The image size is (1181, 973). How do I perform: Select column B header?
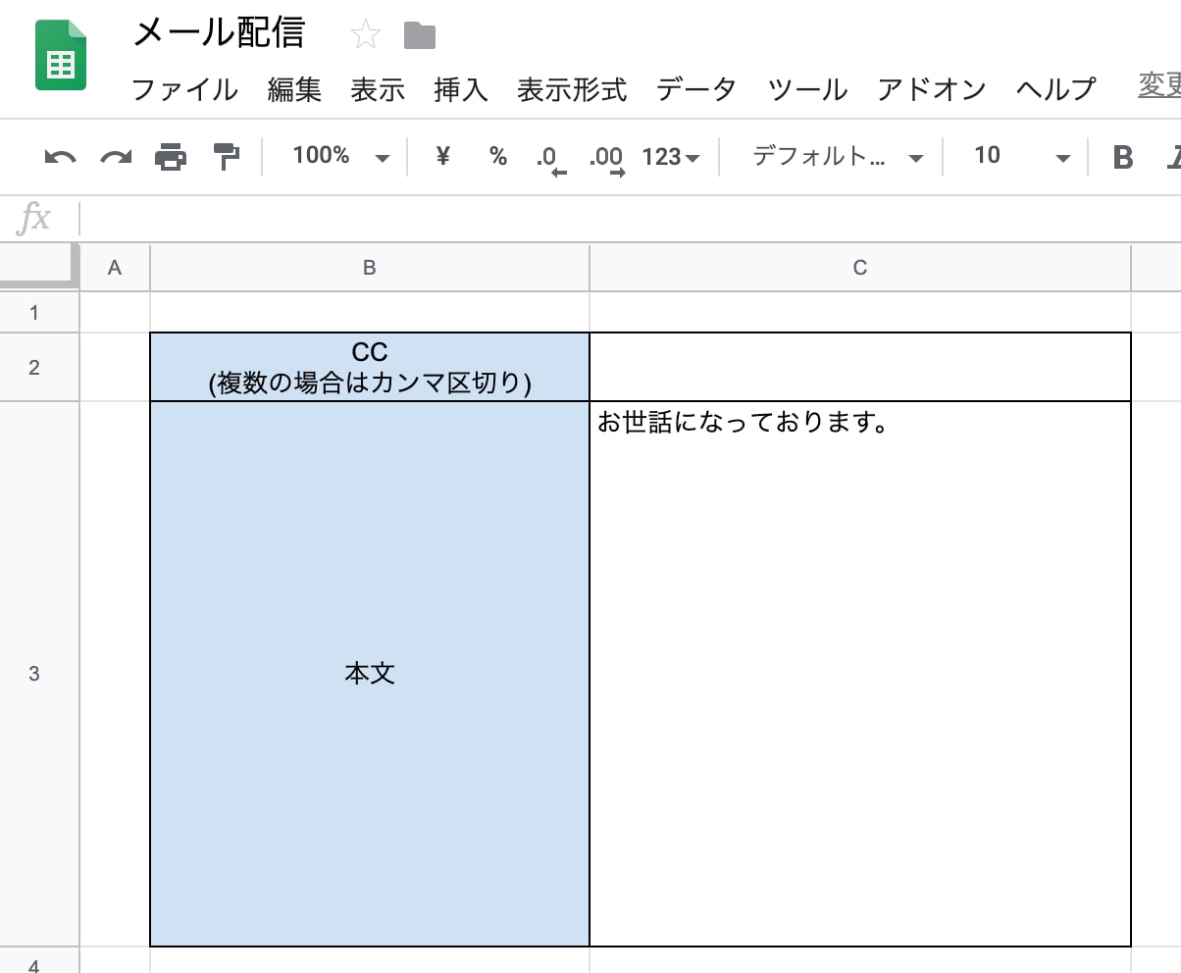click(370, 268)
